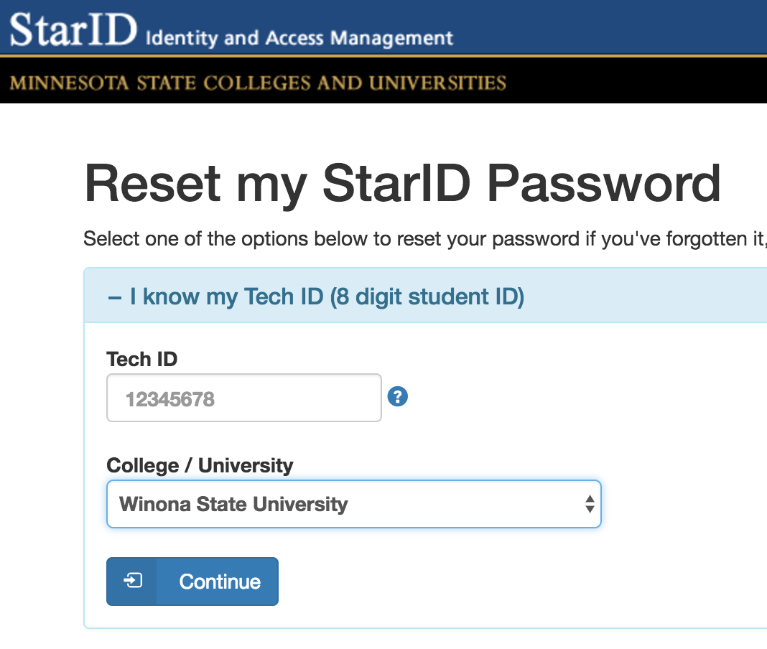Click the up-down arrows on university selector

pyautogui.click(x=589, y=504)
